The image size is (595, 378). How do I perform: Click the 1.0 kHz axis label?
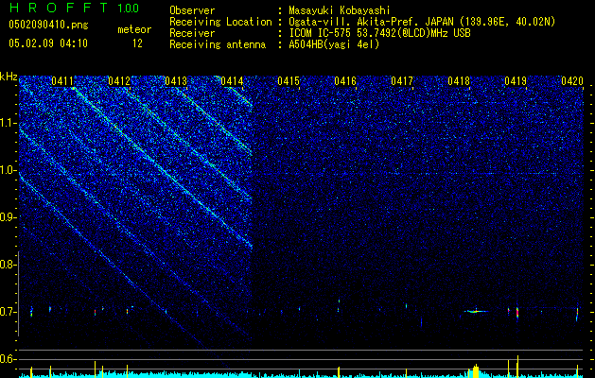[8, 171]
